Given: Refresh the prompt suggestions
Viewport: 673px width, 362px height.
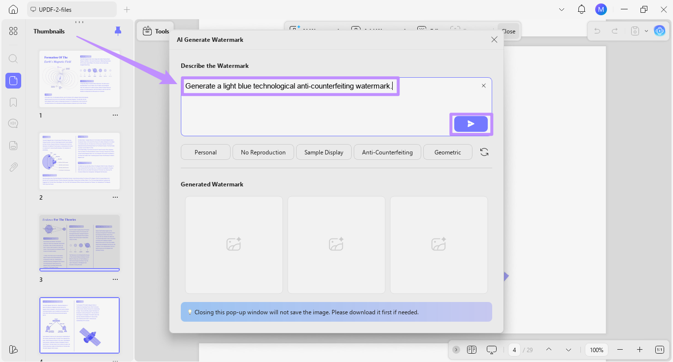Looking at the screenshot, I should coord(484,152).
